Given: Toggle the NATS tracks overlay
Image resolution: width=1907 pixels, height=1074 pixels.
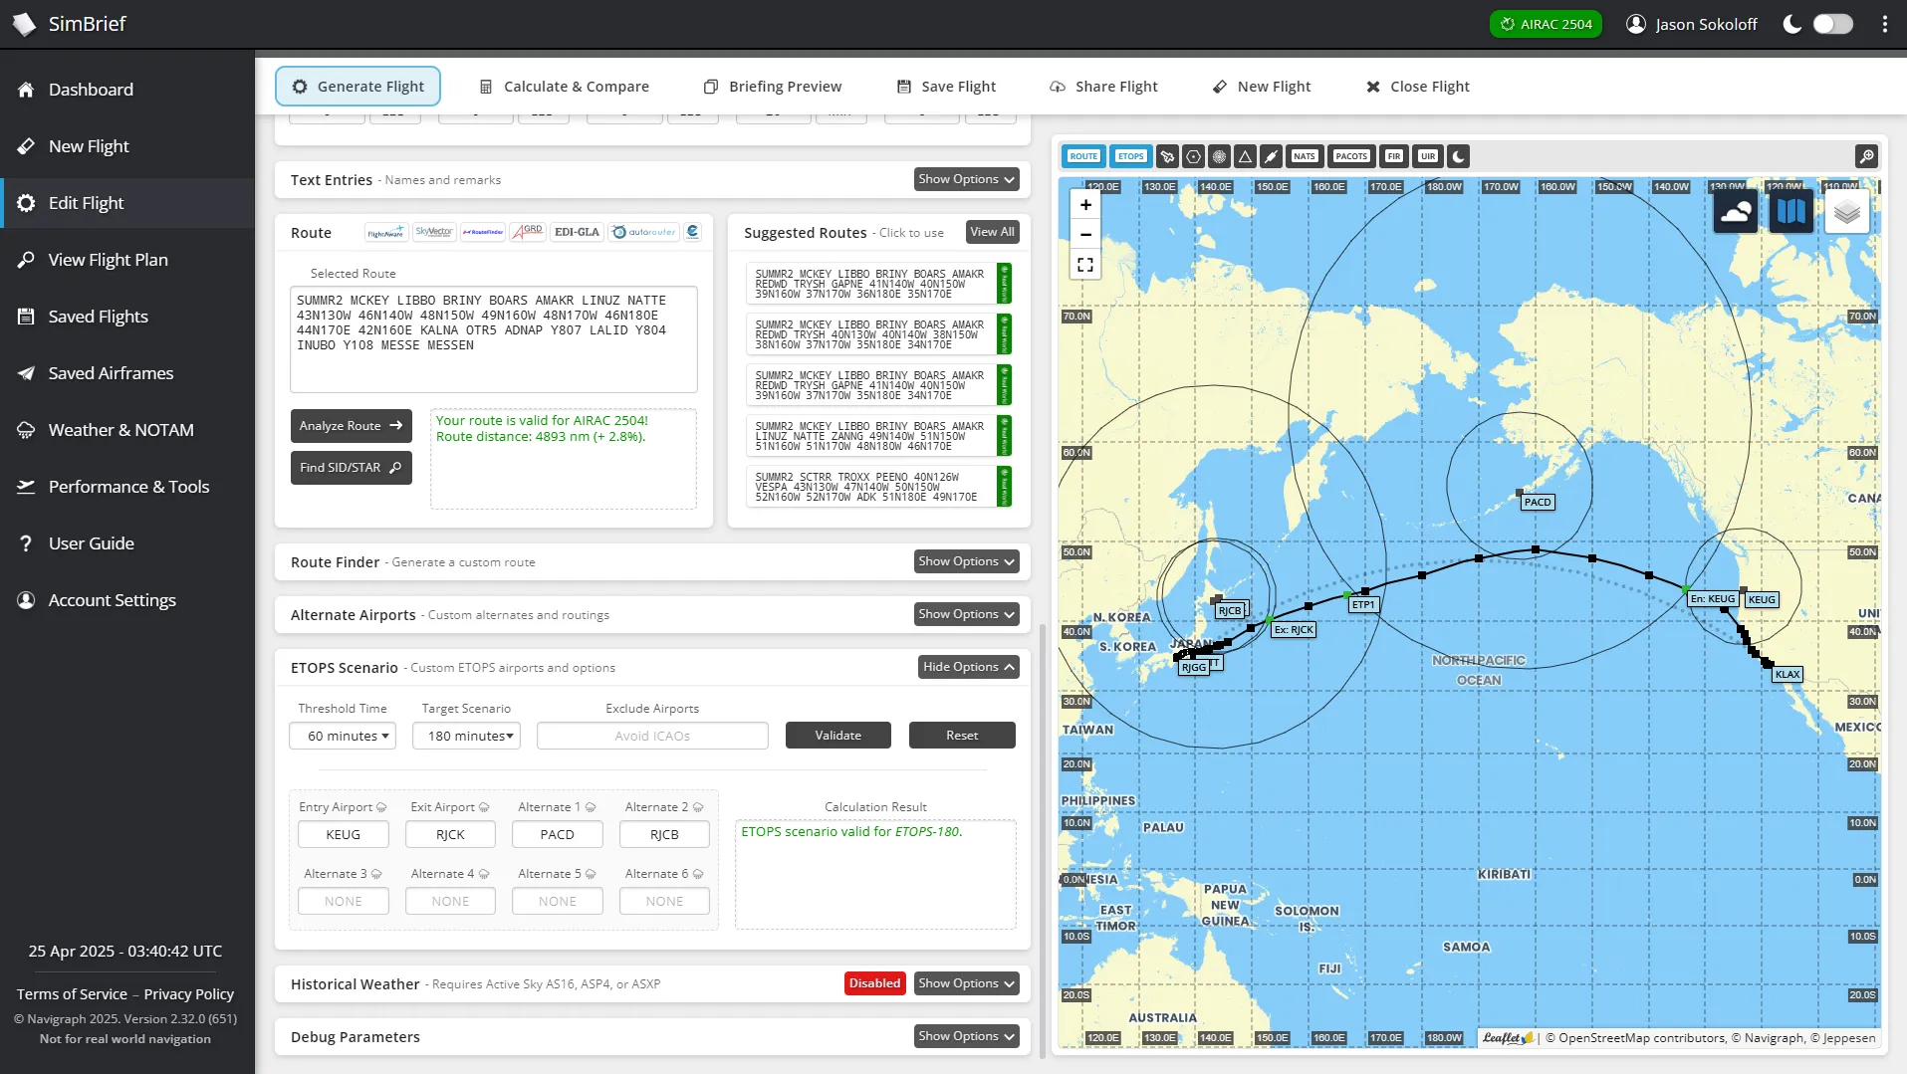Looking at the screenshot, I should (1305, 156).
